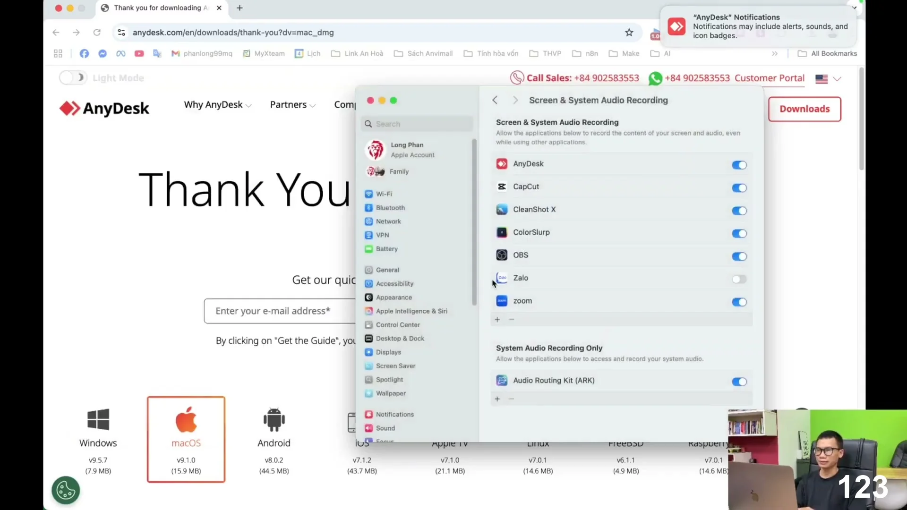This screenshot has width=907, height=510.
Task: Click the CleanShot X app icon
Action: pyautogui.click(x=502, y=210)
